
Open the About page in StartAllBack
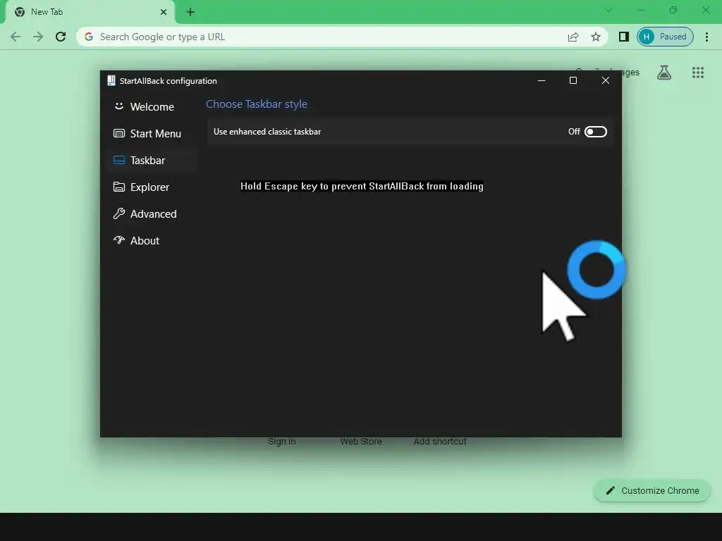[x=152, y=240]
